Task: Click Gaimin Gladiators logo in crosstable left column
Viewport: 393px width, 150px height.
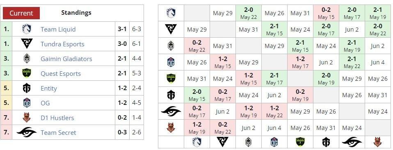Action: [x=171, y=46]
